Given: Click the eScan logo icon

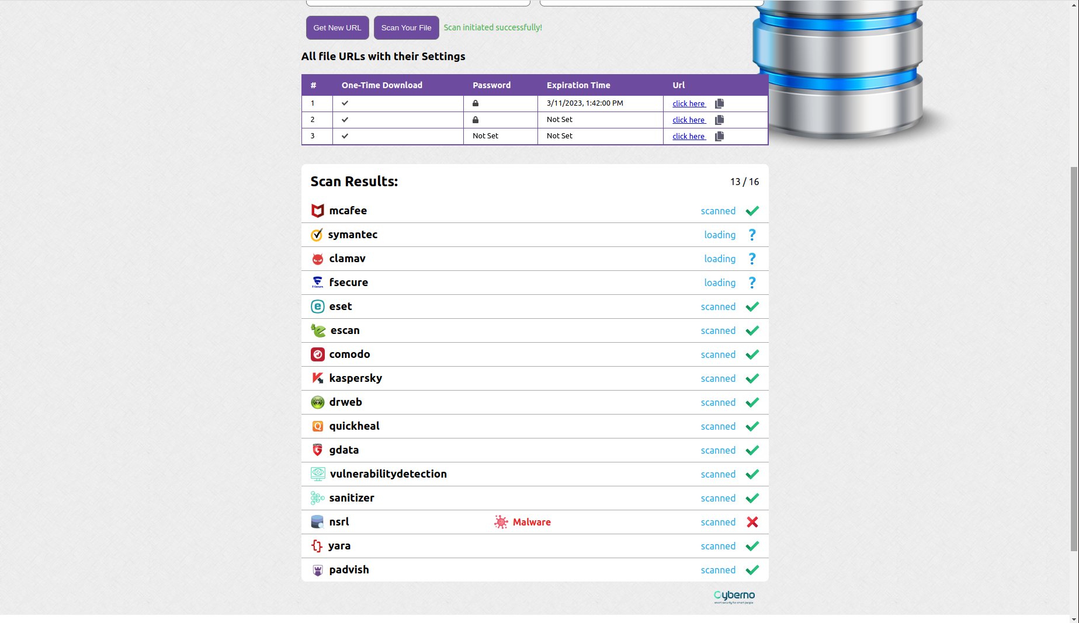Looking at the screenshot, I should click(318, 330).
